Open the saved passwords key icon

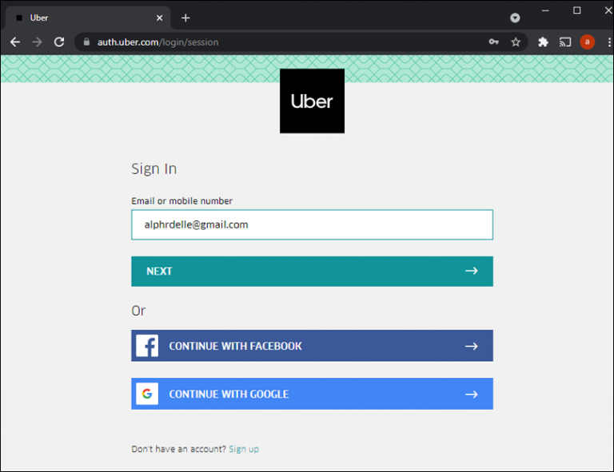(494, 42)
